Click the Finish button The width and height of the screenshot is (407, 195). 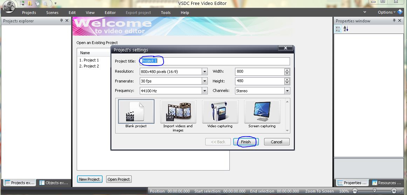point(246,142)
